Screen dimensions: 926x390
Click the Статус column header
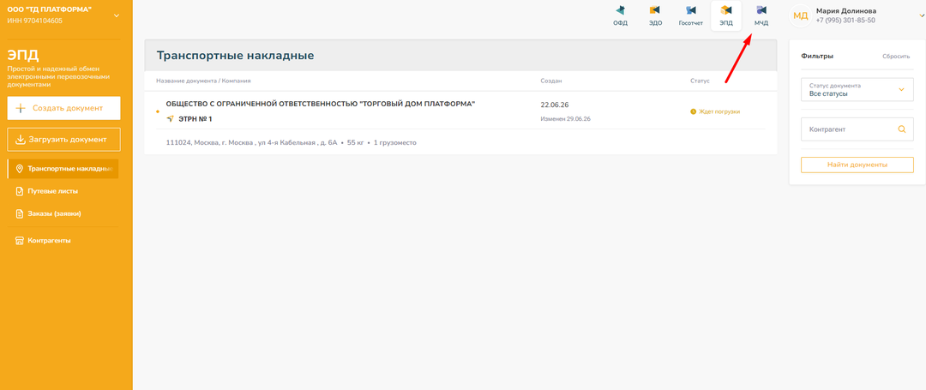700,81
